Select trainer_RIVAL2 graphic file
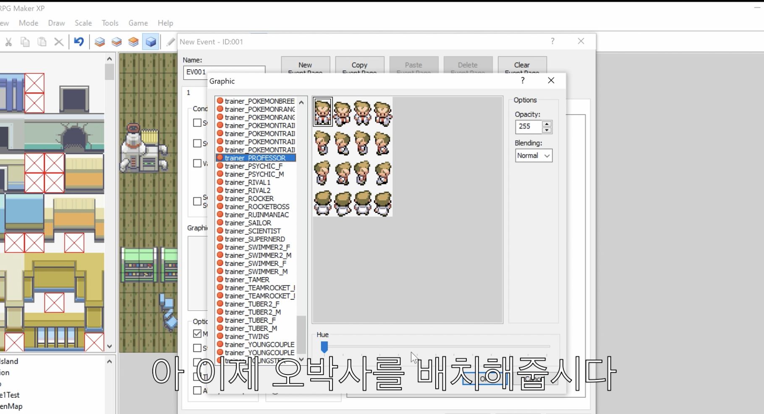This screenshot has height=414, width=764. tap(248, 190)
